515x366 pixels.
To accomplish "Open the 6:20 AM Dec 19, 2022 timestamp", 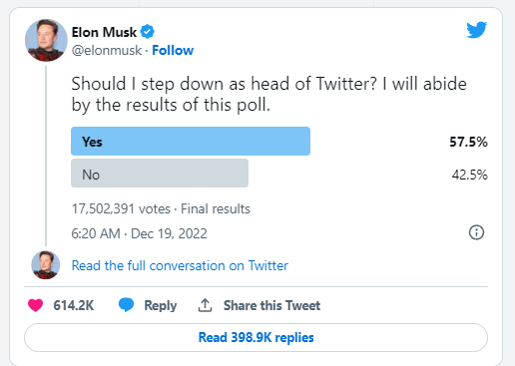I will (139, 233).
